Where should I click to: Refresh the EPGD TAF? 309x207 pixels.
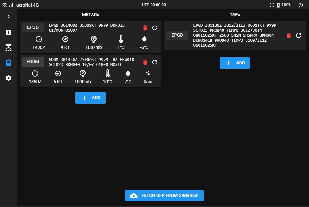(x=299, y=35)
